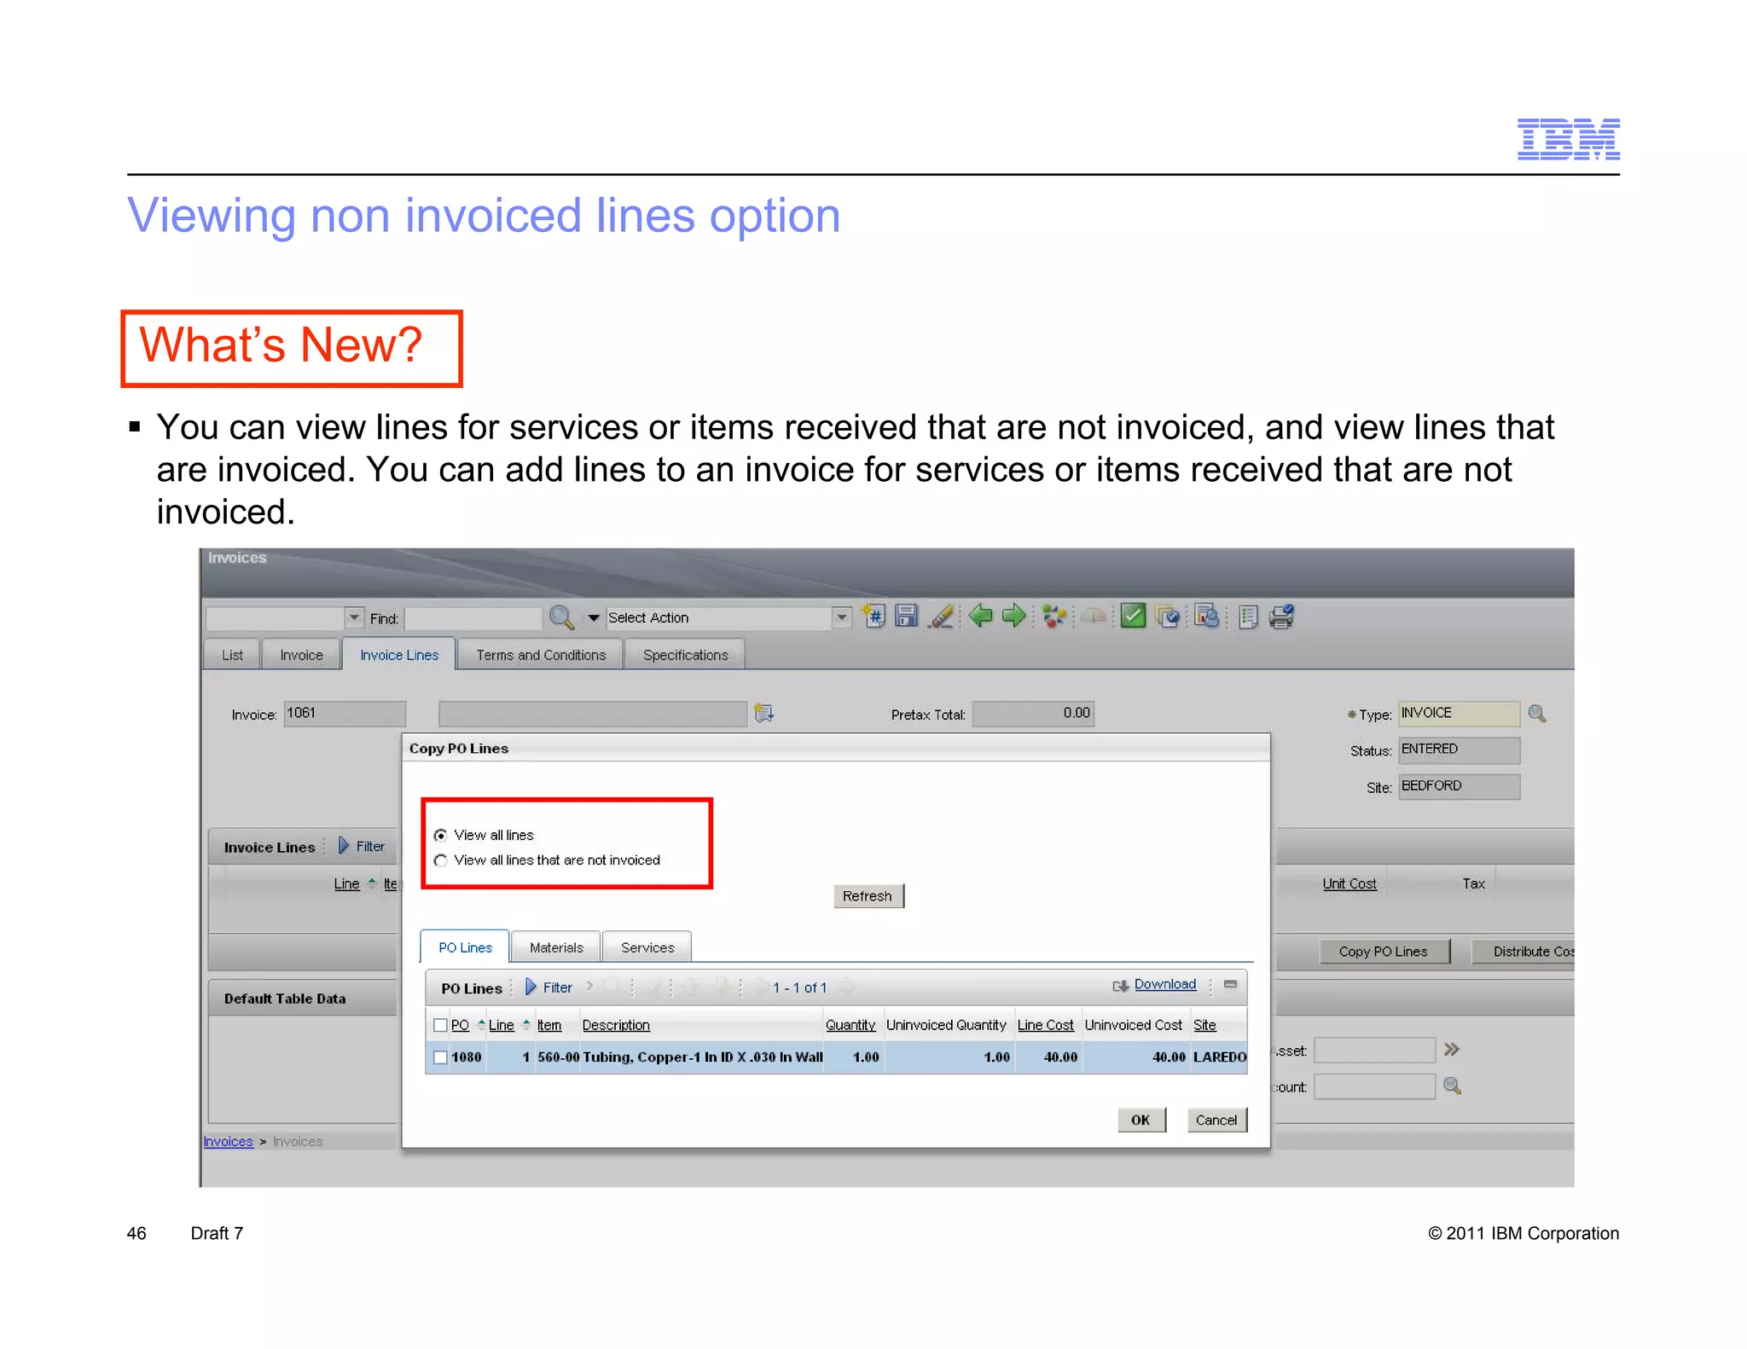Click the Site field showing BEDFORD
This screenshot has height=1349, width=1747.
pyautogui.click(x=1459, y=786)
